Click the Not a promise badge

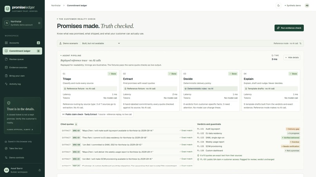[x=292, y=150]
